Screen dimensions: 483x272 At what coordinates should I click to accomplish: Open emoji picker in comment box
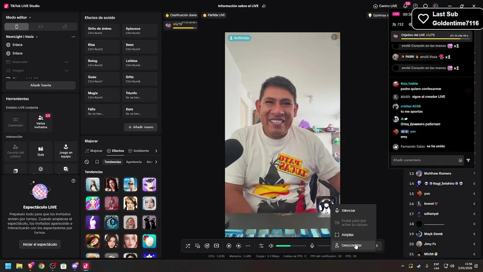(460, 160)
